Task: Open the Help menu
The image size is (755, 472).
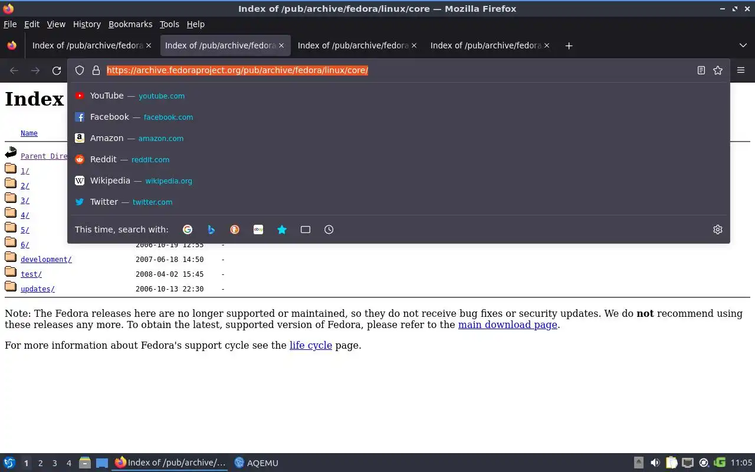Action: tap(196, 24)
